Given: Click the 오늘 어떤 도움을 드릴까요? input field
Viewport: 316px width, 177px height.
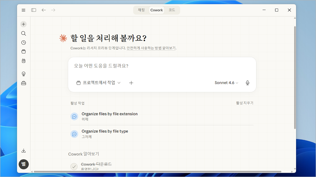Looking at the screenshot, I should click(162, 66).
